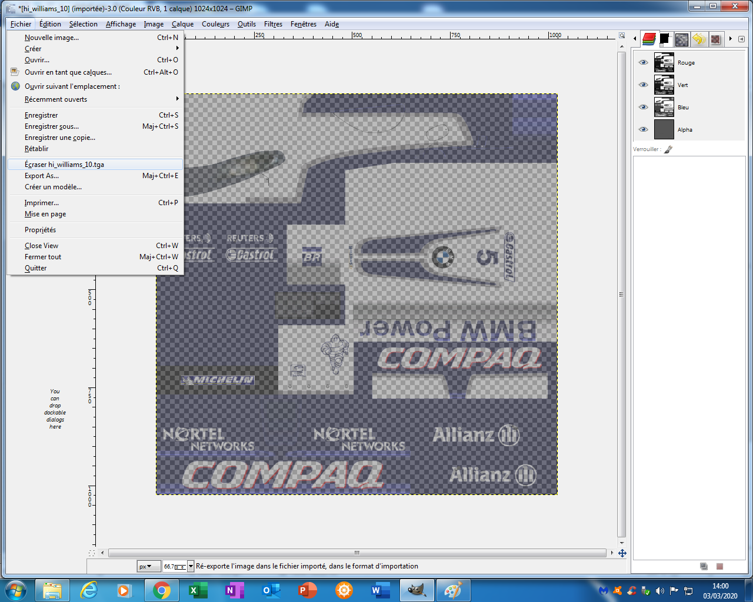Choose Ouvrir... from the Fichier menu

pos(95,59)
